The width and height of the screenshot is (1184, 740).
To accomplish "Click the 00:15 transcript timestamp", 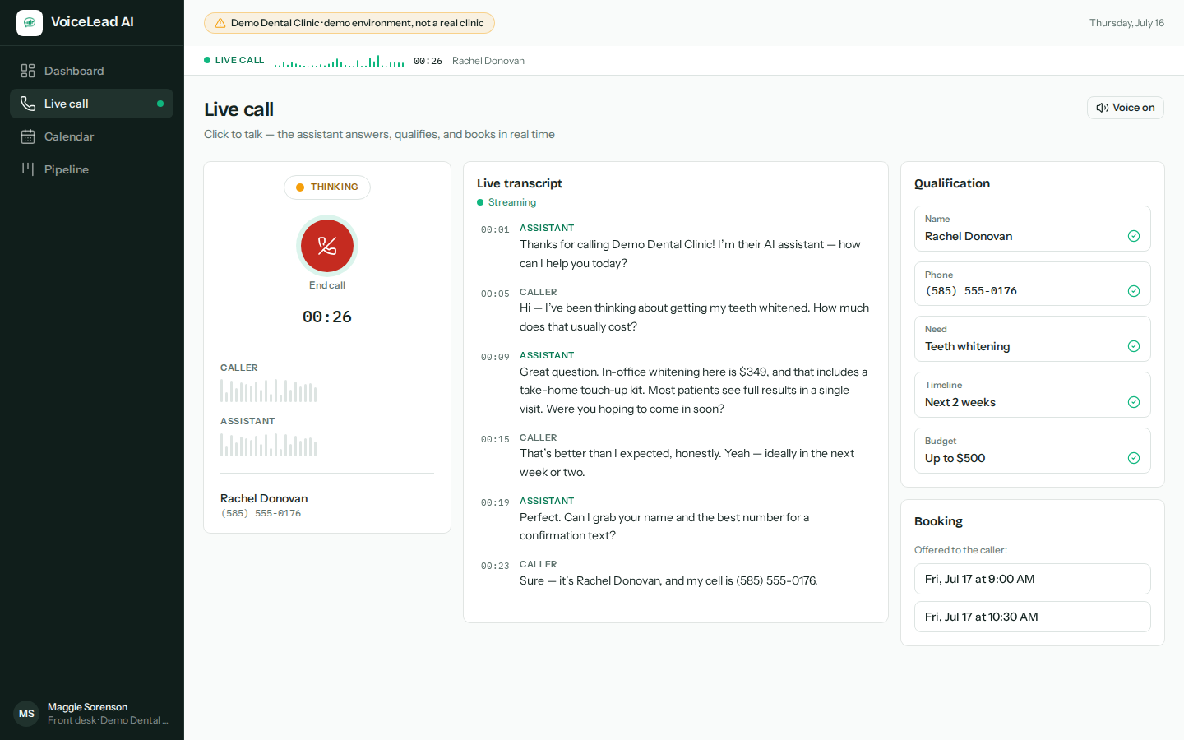I will [495, 439].
